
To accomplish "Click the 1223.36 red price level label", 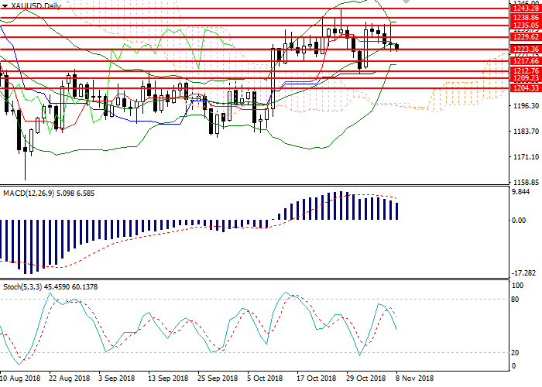I will pos(526,49).
